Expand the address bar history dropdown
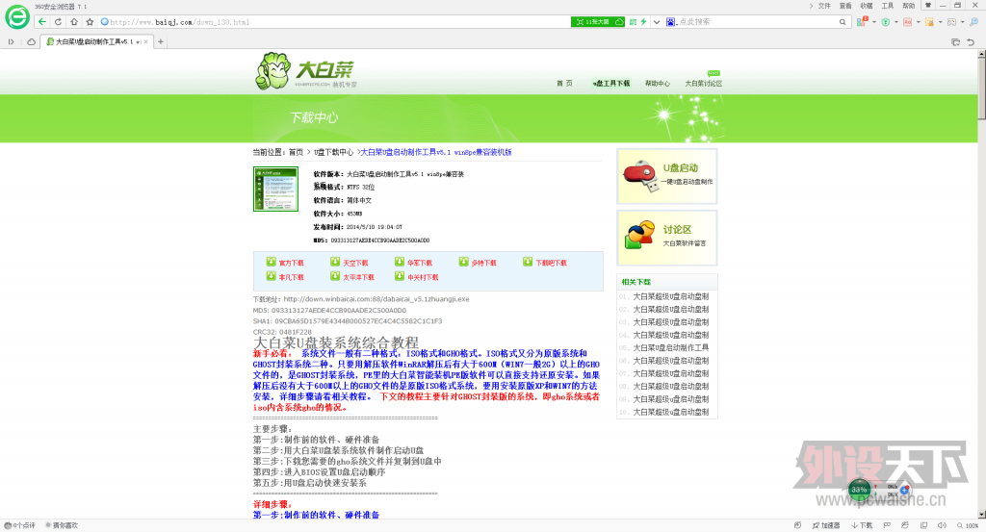The image size is (986, 532). [x=657, y=22]
